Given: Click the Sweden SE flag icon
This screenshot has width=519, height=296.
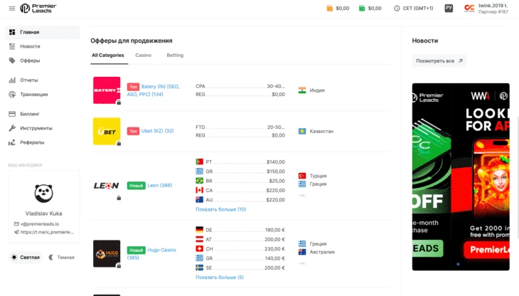Looking at the screenshot, I should tap(199, 268).
